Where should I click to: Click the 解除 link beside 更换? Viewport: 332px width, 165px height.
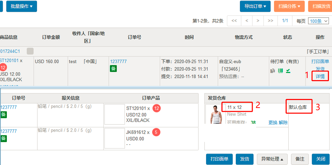[x=283, y=123]
